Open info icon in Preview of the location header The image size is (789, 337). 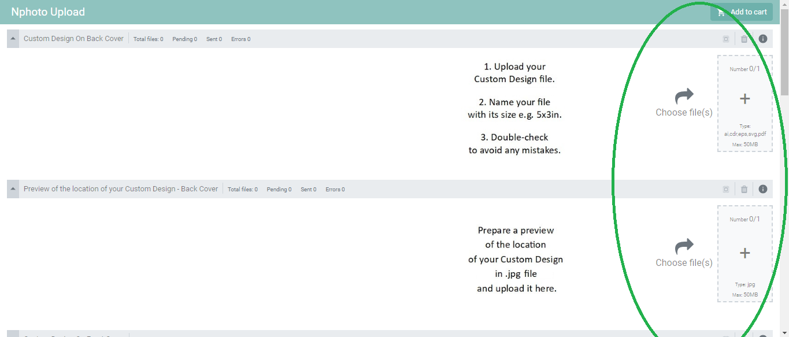click(763, 189)
